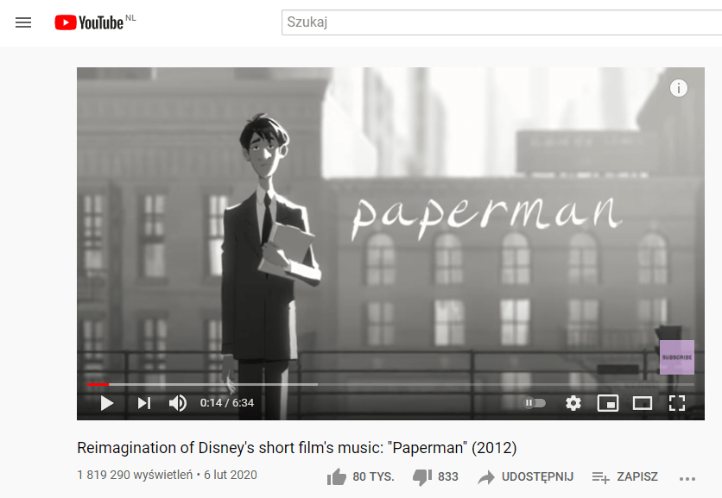Viewport: 722px width, 498px height.
Task: Click the video title text
Action: click(x=297, y=447)
